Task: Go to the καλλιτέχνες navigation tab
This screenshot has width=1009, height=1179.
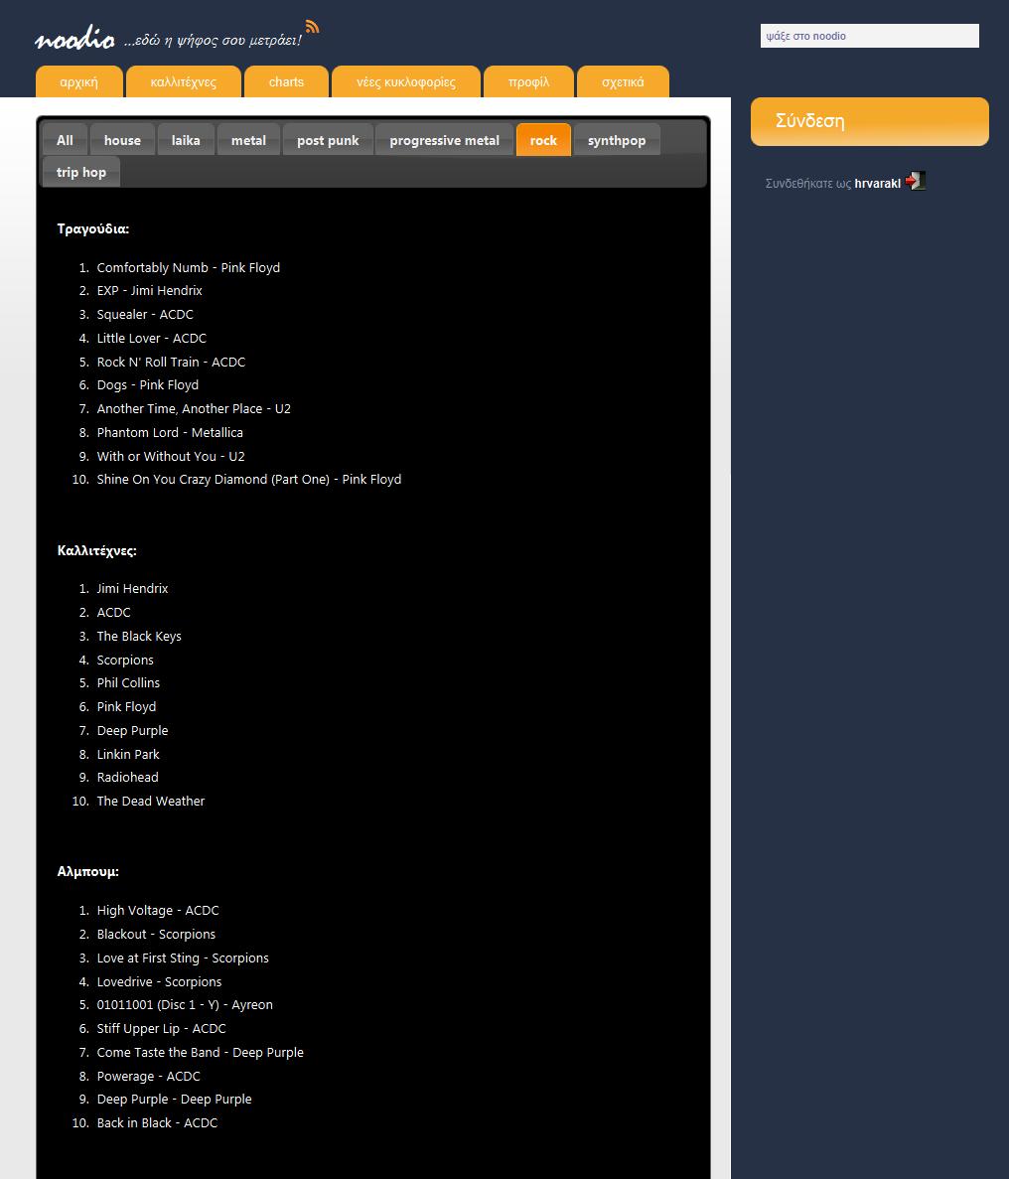Action: coord(184,82)
